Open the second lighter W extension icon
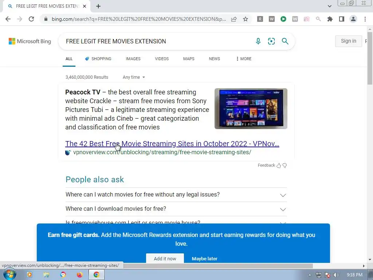 click(x=295, y=19)
